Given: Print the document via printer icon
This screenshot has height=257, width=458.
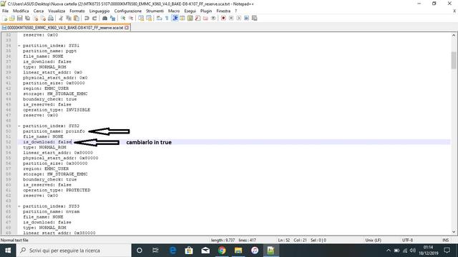Looking at the screenshot, I should pos(51,18).
